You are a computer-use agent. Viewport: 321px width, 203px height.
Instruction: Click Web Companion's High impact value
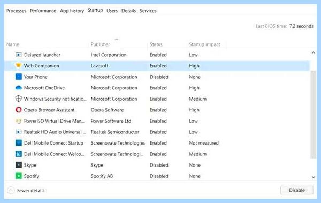click(x=194, y=66)
